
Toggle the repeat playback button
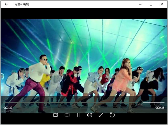112,115
